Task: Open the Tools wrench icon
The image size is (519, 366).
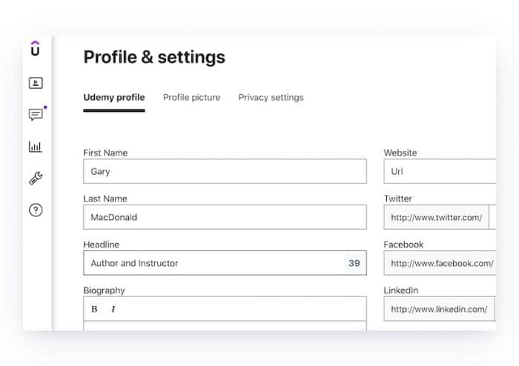Action: coord(36,179)
